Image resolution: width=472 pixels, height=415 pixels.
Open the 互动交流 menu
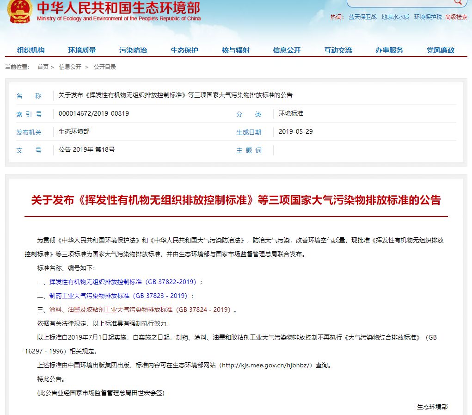pos(338,50)
